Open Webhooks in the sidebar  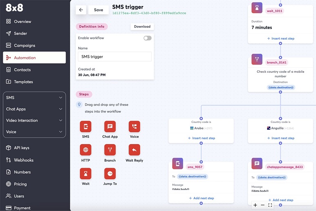pos(24,160)
